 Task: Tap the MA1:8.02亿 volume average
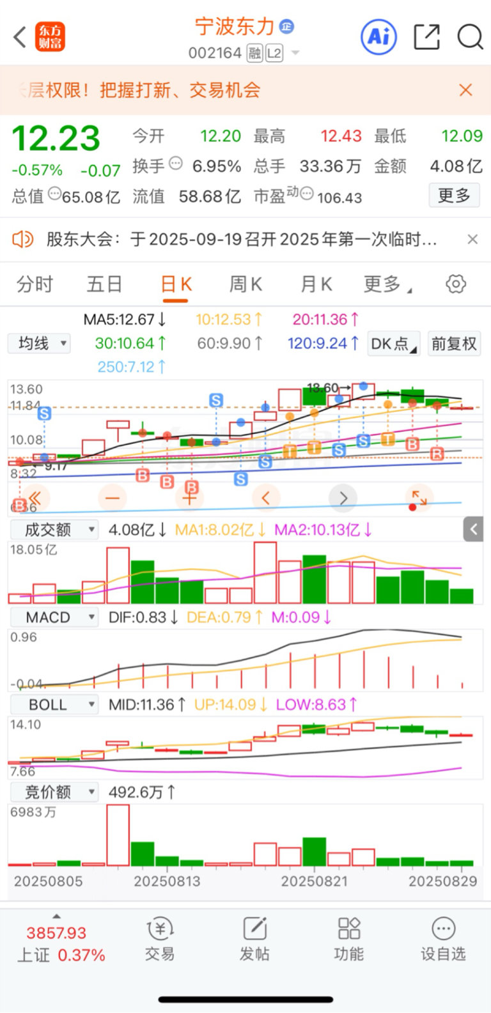click(220, 530)
